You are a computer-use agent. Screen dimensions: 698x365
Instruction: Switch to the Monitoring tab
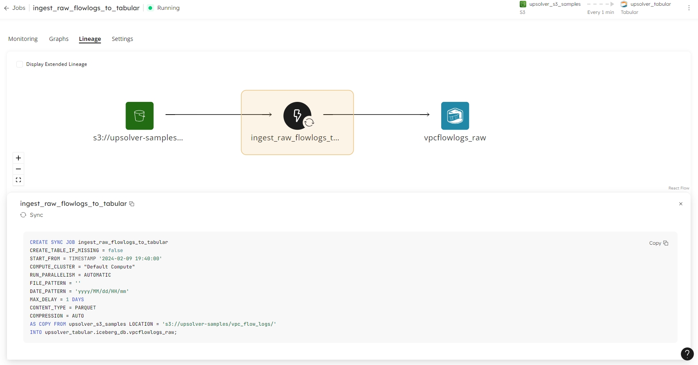(x=23, y=39)
